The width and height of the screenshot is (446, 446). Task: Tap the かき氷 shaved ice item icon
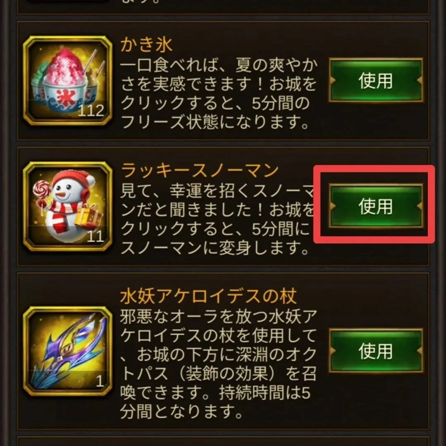pyautogui.click(x=68, y=81)
